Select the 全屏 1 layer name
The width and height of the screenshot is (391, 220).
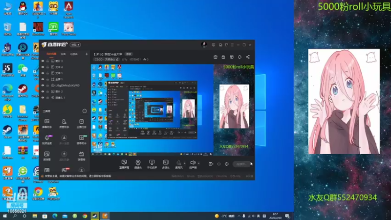click(x=59, y=79)
